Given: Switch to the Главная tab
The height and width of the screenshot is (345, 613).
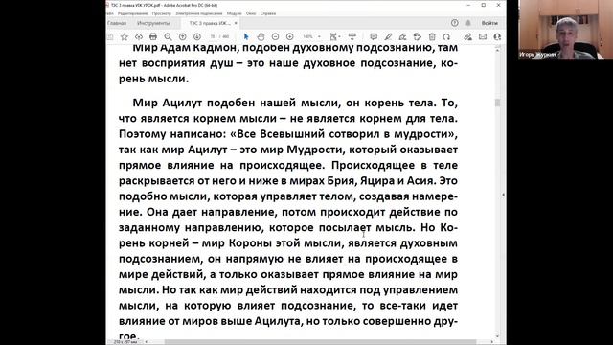Looking at the screenshot, I should click(x=117, y=23).
